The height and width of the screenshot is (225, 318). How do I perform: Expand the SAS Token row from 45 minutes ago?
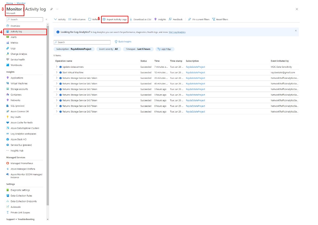(57, 83)
